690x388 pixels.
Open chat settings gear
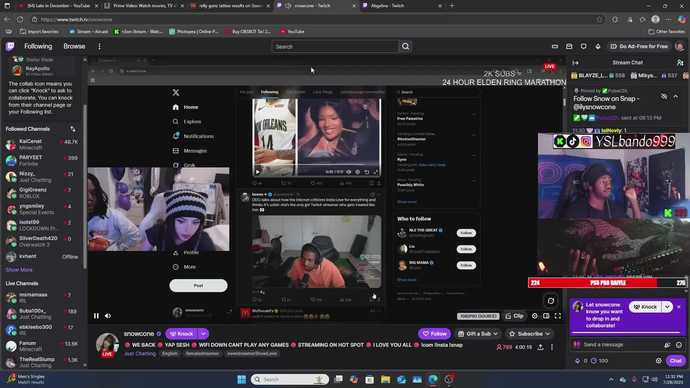point(658,361)
